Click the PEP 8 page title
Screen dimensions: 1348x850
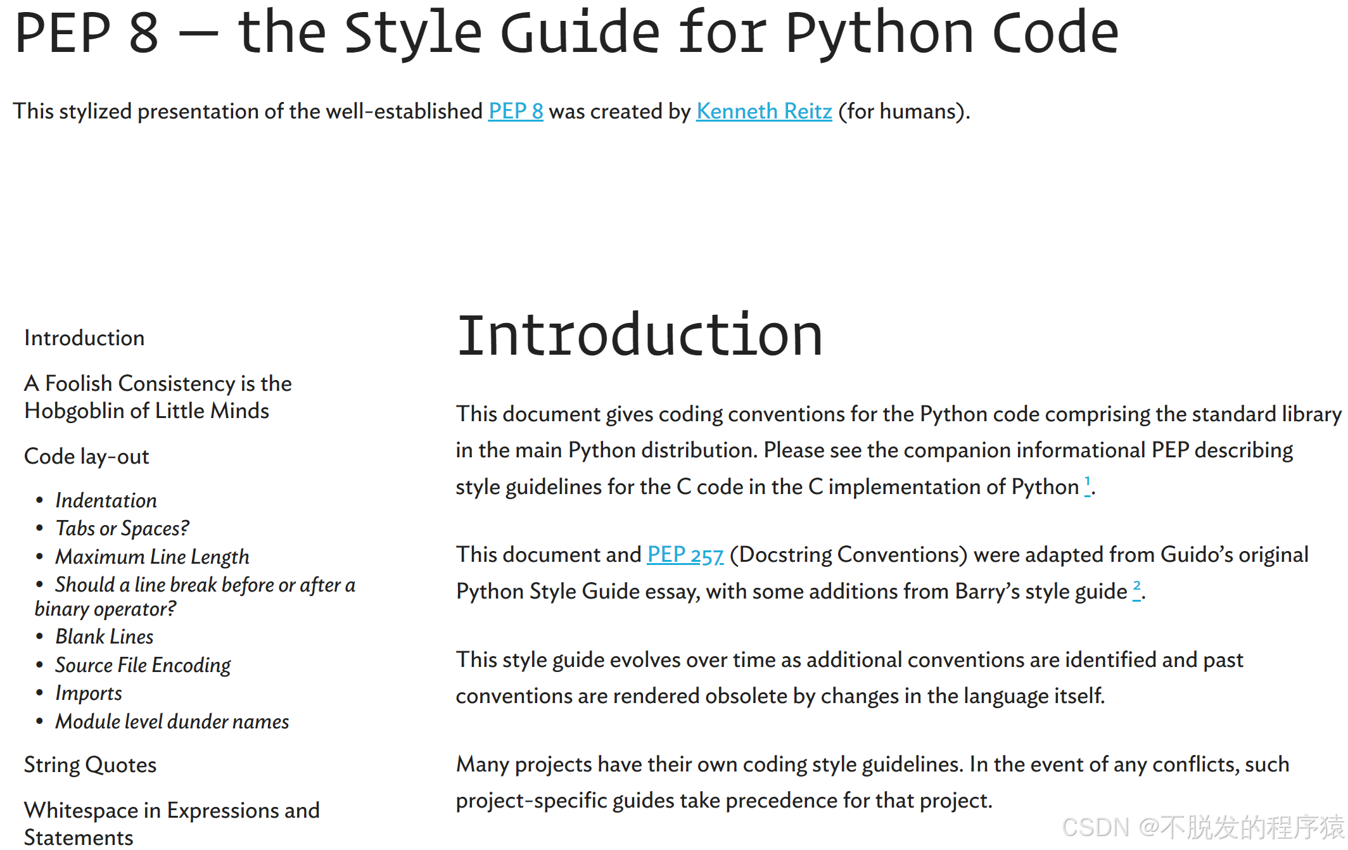point(567,32)
